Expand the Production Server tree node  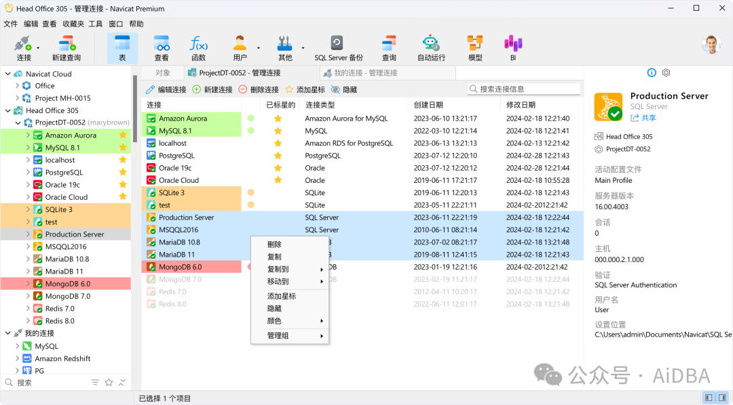(x=28, y=234)
